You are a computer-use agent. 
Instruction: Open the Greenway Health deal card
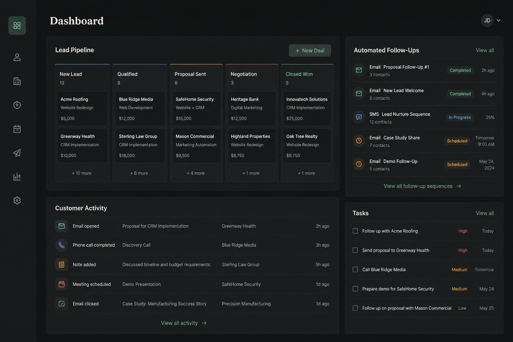tap(82, 146)
